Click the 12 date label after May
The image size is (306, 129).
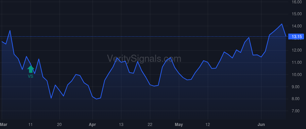208,125
